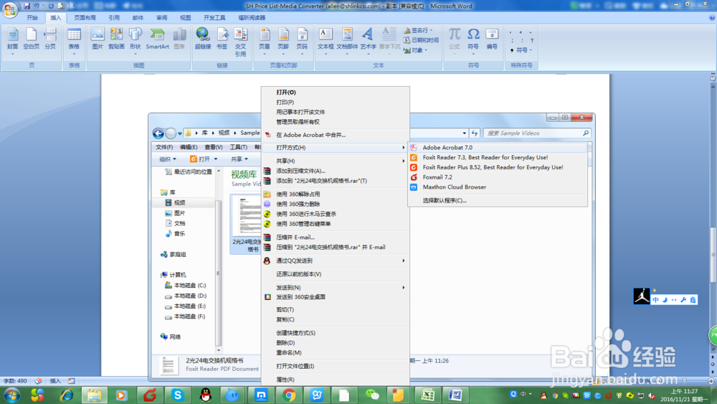717x404 pixels.
Task: Expand the 共享(H) submenu
Action: coord(335,161)
